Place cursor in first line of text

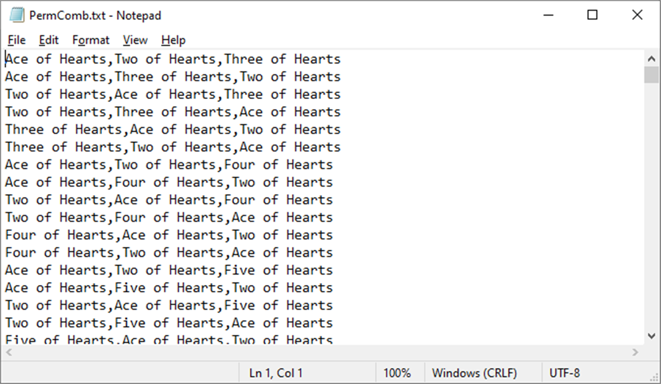pyautogui.click(x=195, y=60)
